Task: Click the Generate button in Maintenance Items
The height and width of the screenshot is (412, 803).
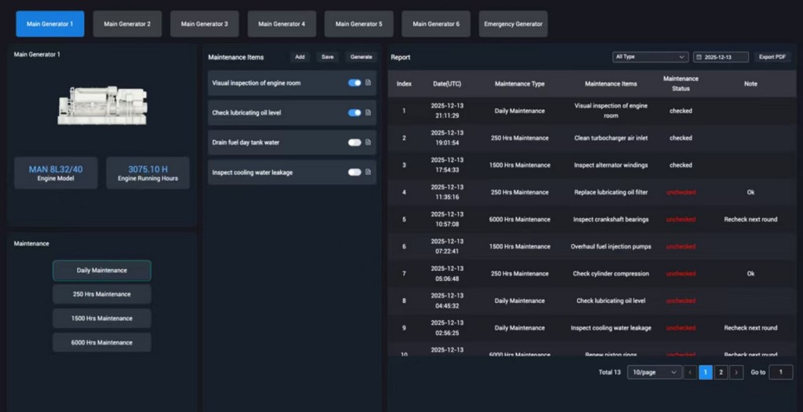Action: [x=362, y=57]
